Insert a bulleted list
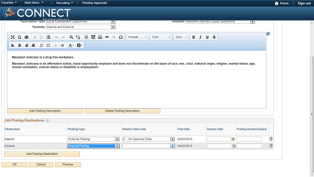The height and width of the screenshot is (177, 314). (48, 45)
